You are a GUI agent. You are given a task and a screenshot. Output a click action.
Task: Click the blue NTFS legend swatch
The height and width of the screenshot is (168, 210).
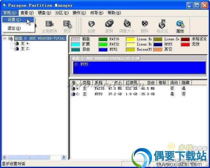(x=103, y=50)
